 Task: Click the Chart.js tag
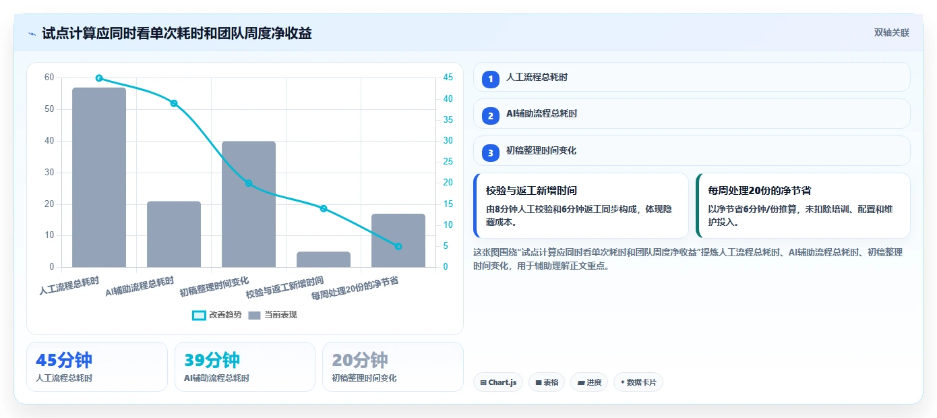498,382
